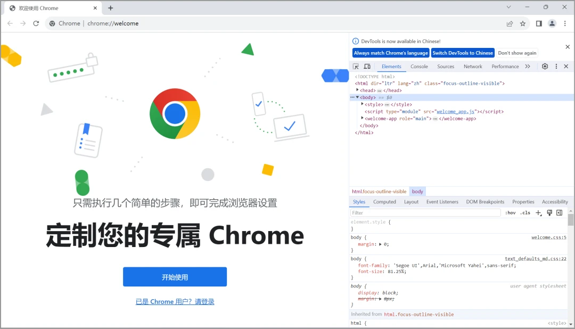Click the rendering emulation paintbrush icon in Styles
This screenshot has height=329, width=575.
(549, 213)
